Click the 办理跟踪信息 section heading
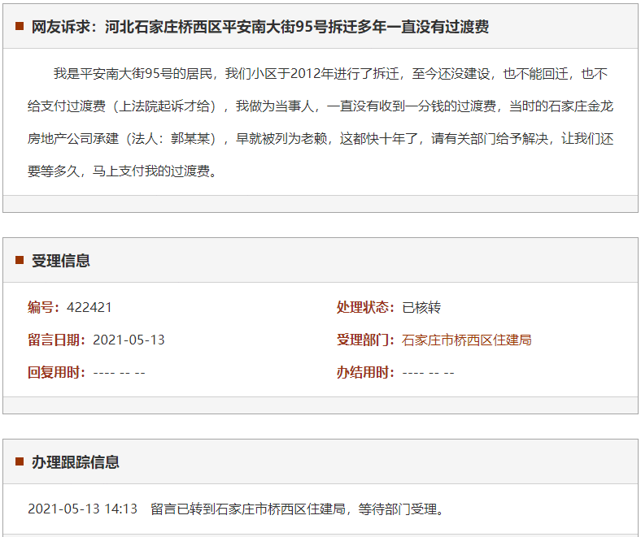 click(76, 462)
